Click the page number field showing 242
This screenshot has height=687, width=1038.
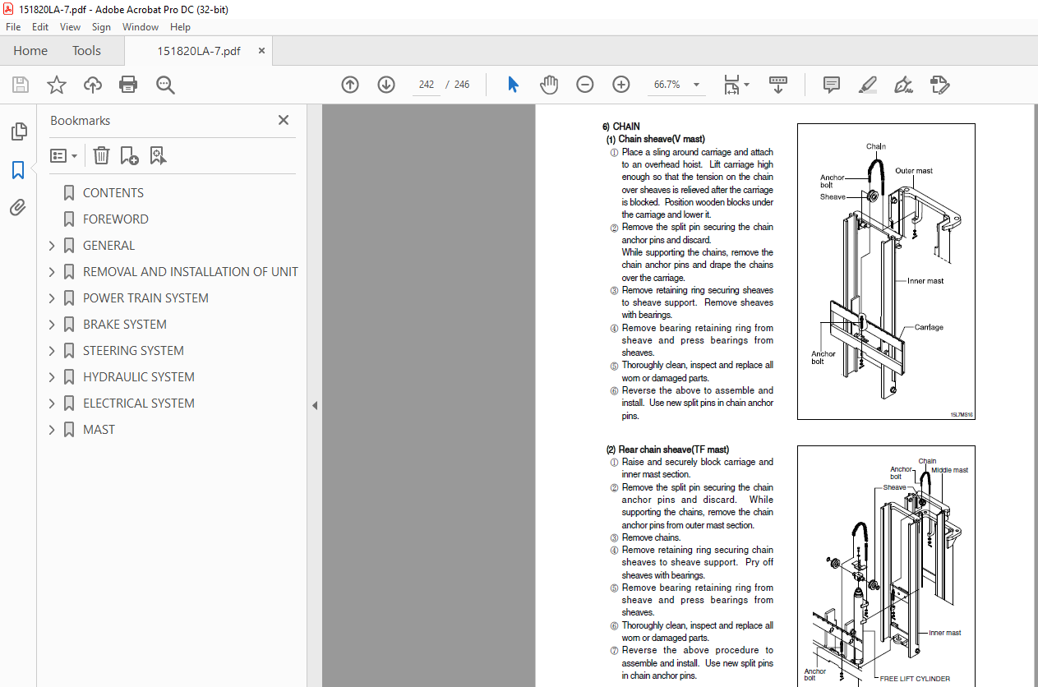pos(427,85)
